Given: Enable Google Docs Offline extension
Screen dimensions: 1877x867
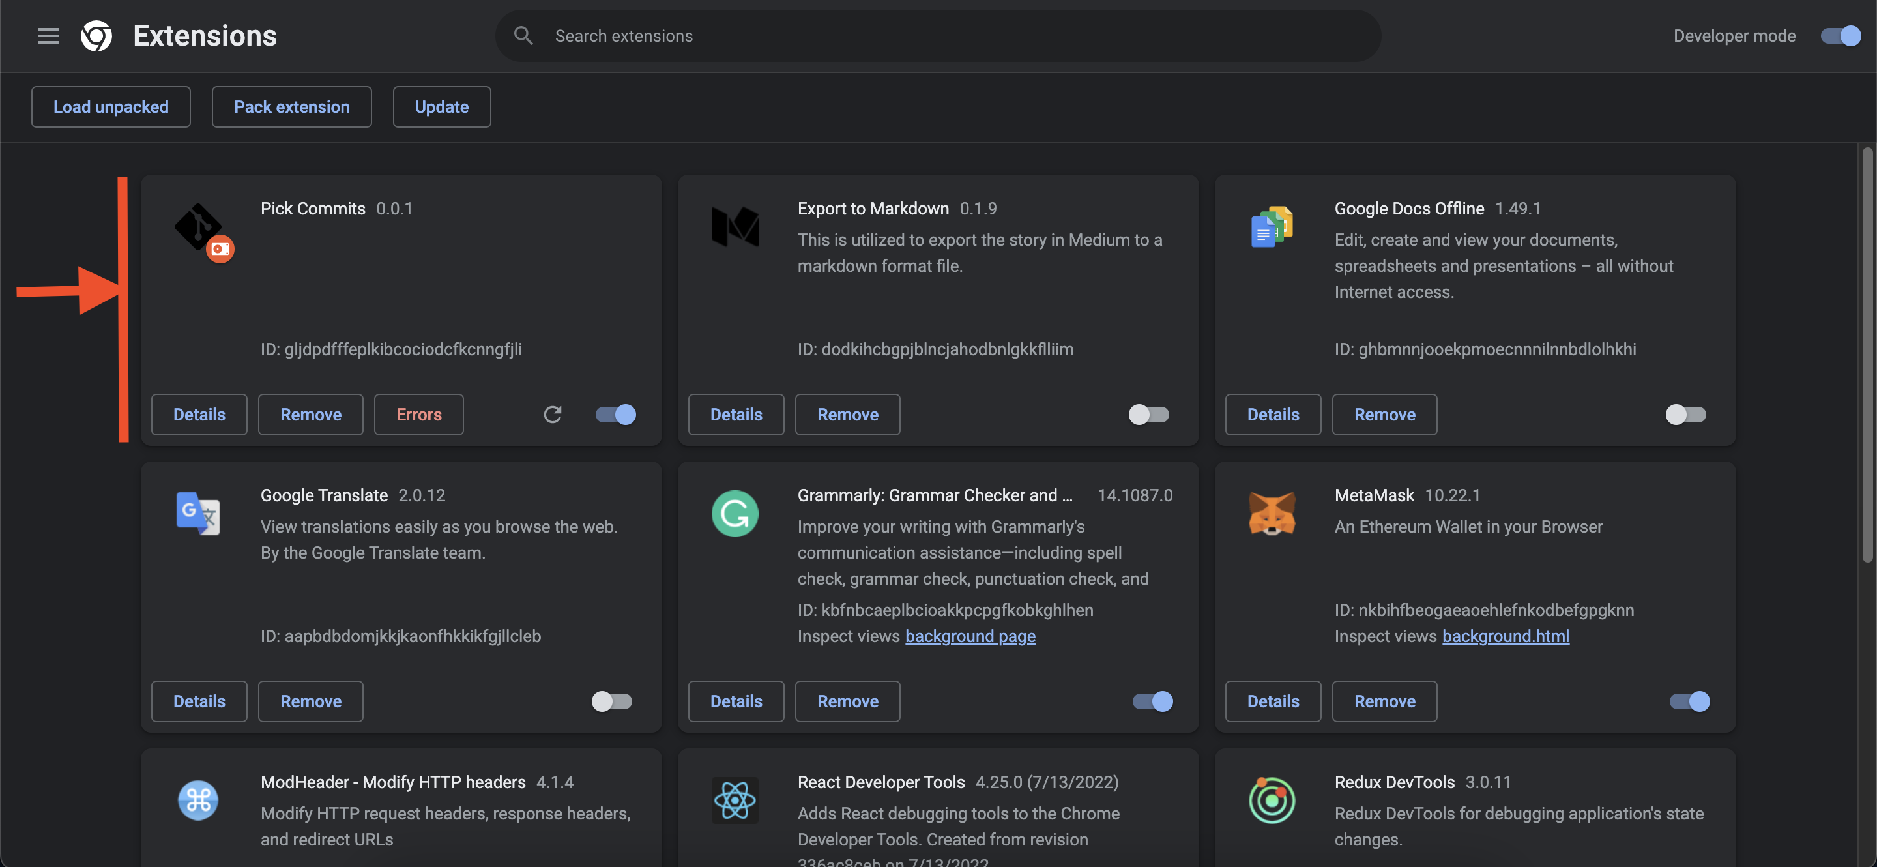Looking at the screenshot, I should 1685,415.
